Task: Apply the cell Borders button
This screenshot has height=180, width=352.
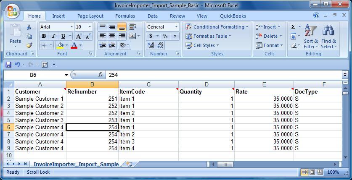Action: [44, 45]
